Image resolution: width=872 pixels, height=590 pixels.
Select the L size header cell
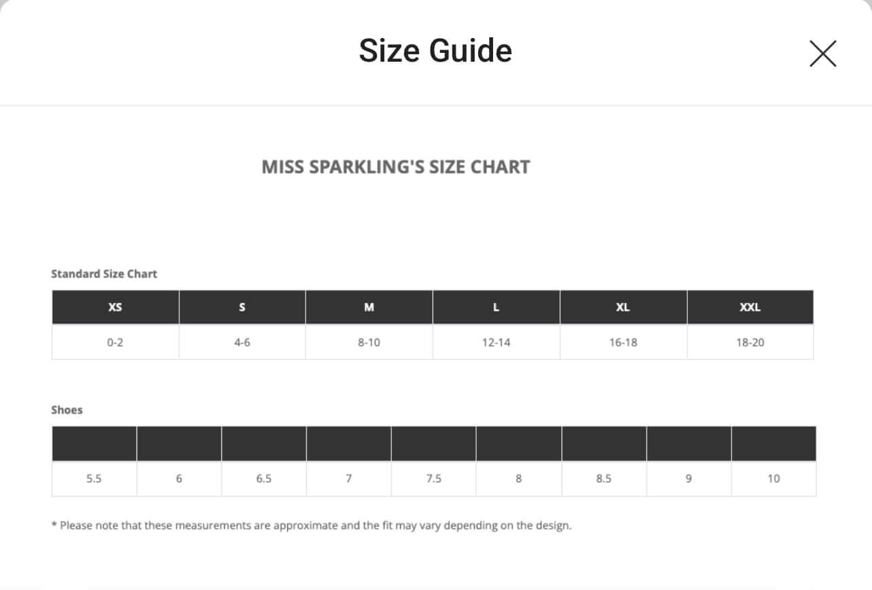(x=496, y=307)
